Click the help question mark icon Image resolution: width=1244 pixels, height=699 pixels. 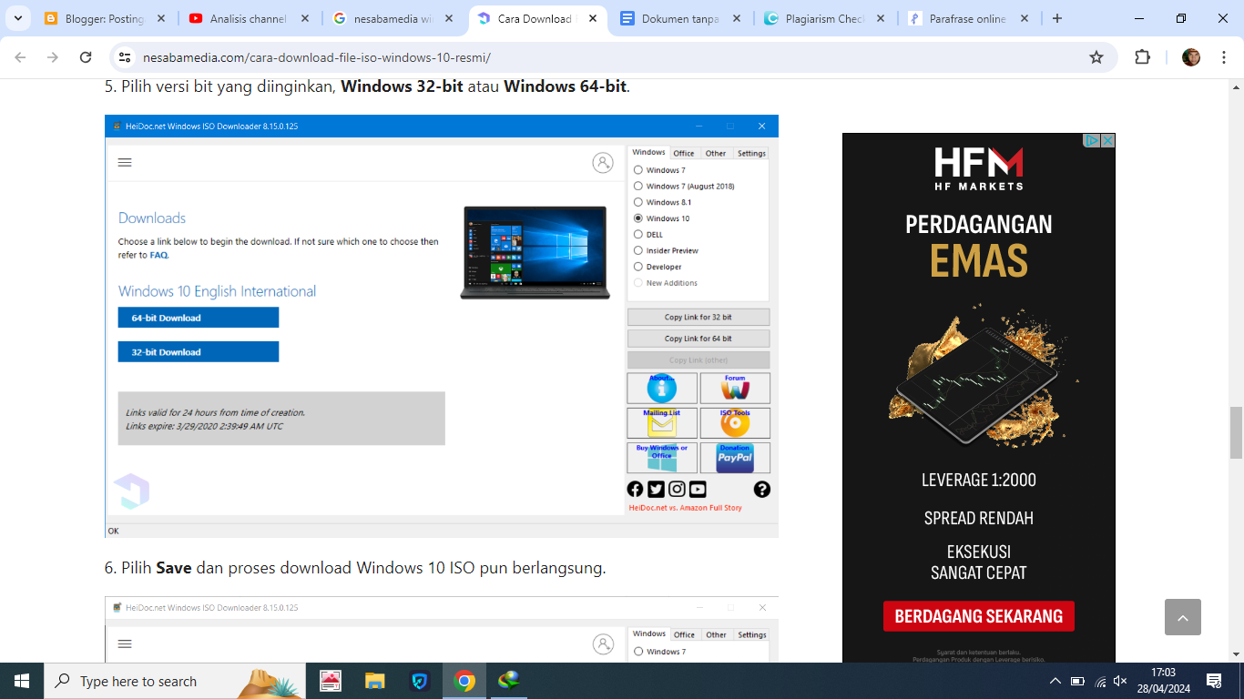762,489
